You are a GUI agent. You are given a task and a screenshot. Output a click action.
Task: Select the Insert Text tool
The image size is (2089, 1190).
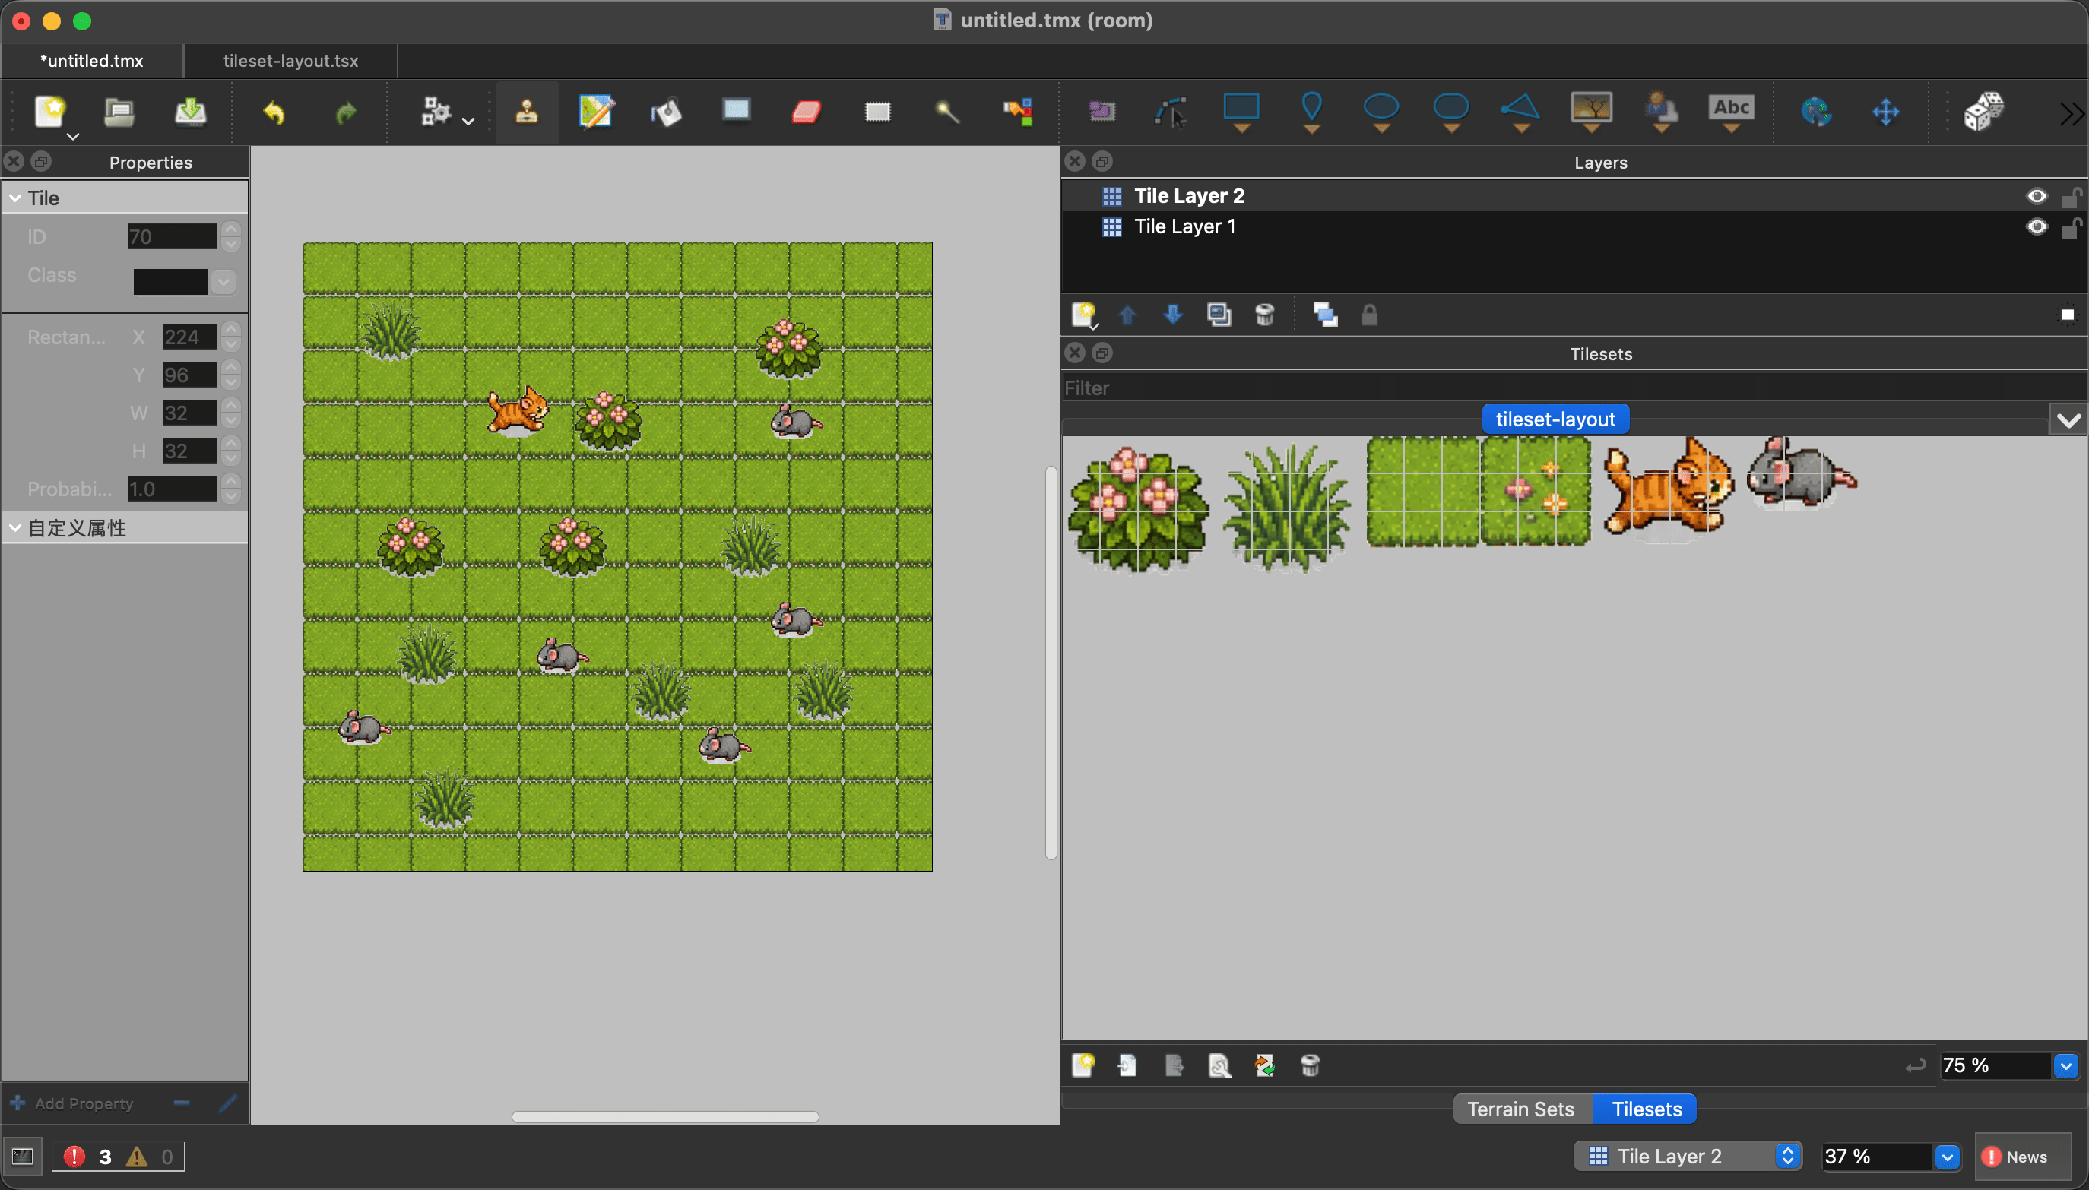[1732, 112]
